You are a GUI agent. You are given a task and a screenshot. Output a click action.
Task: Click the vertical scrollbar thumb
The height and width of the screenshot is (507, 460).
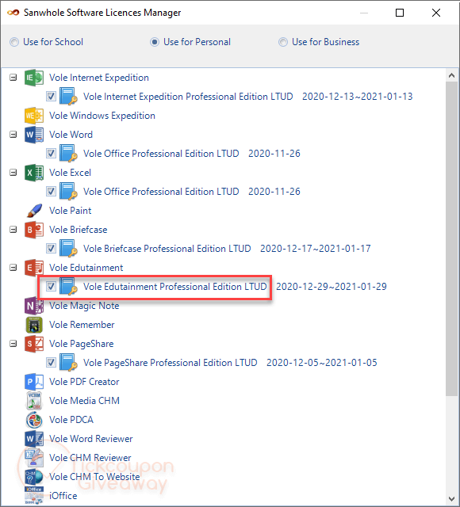(x=451, y=239)
